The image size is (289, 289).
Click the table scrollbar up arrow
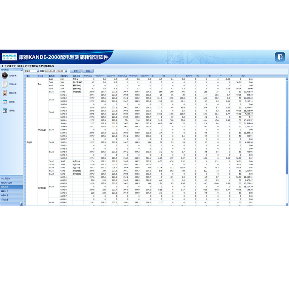(x=287, y=79)
